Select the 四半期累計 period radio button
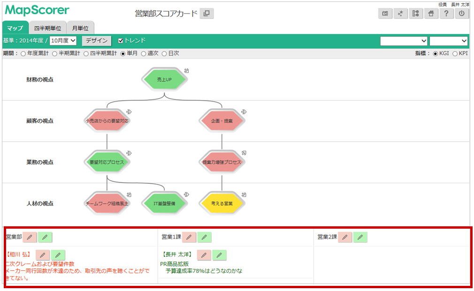The height and width of the screenshot is (291, 474). (86, 54)
